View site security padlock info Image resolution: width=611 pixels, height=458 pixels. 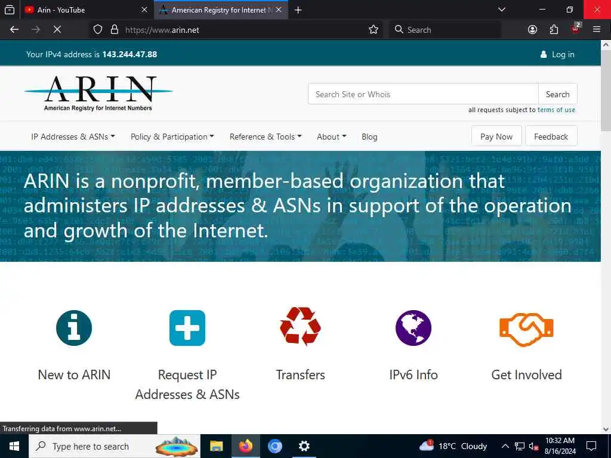pos(115,30)
